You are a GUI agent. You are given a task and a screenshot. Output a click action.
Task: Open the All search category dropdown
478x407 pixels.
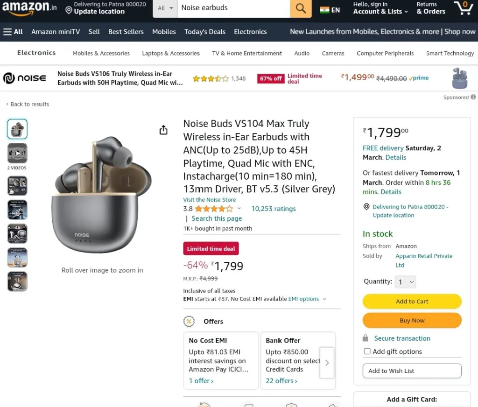pyautogui.click(x=165, y=8)
